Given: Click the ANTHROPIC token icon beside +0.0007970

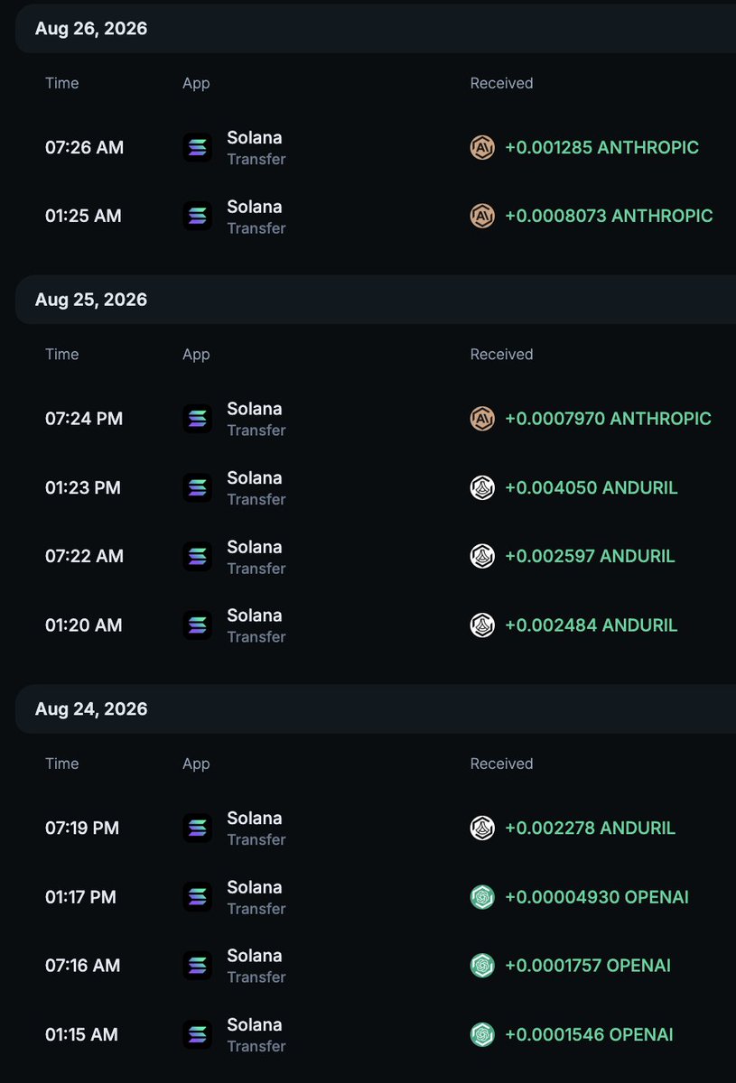Looking at the screenshot, I should click(482, 419).
